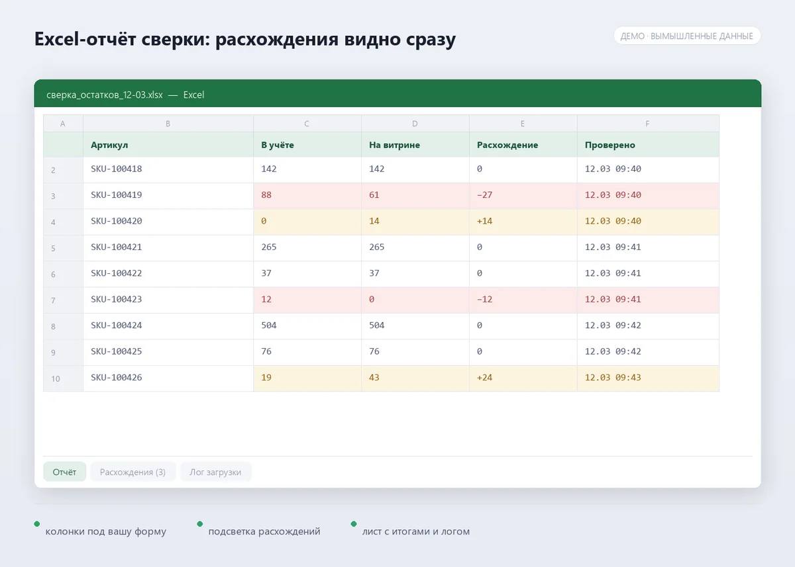795x567 pixels.
Task: Select row number 7 header
Action: (63, 300)
